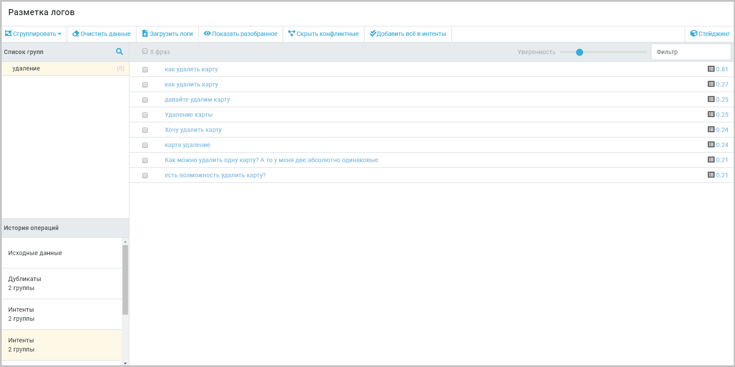
Task: Open phrase 'давайте удалим карту'
Action: pos(197,99)
